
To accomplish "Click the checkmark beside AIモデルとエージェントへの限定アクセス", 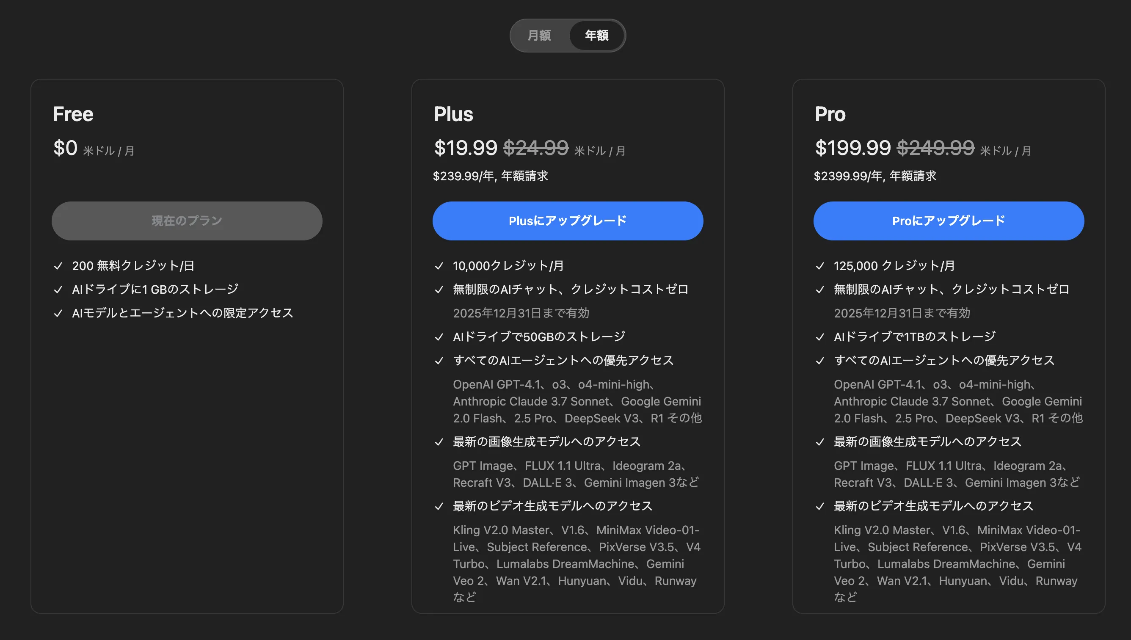I will pyautogui.click(x=58, y=313).
